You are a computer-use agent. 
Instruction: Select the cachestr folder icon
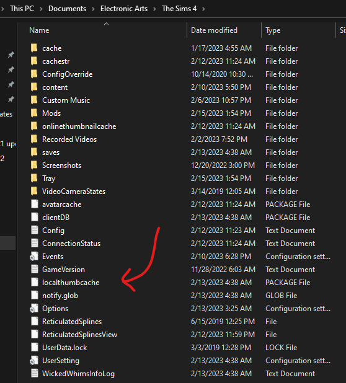point(34,61)
